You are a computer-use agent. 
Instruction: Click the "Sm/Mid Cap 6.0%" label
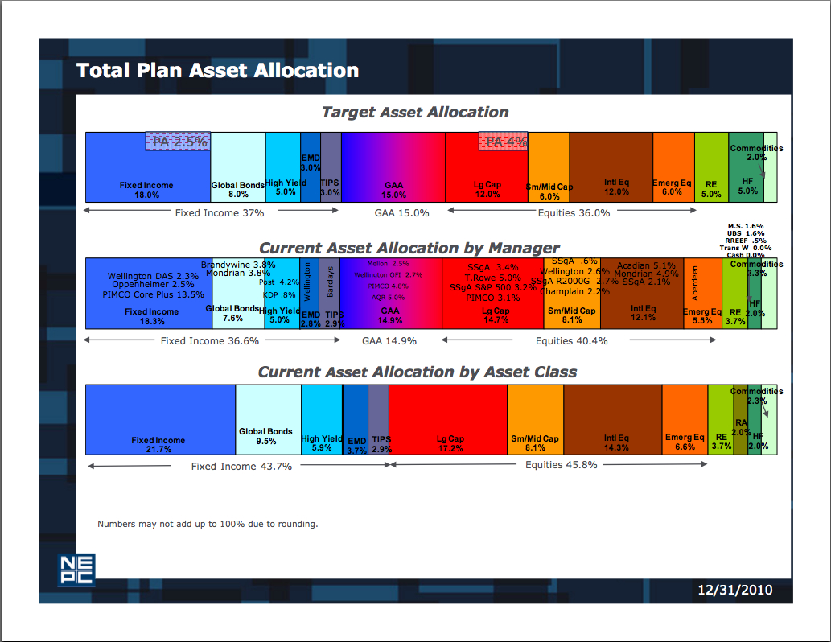click(x=549, y=191)
